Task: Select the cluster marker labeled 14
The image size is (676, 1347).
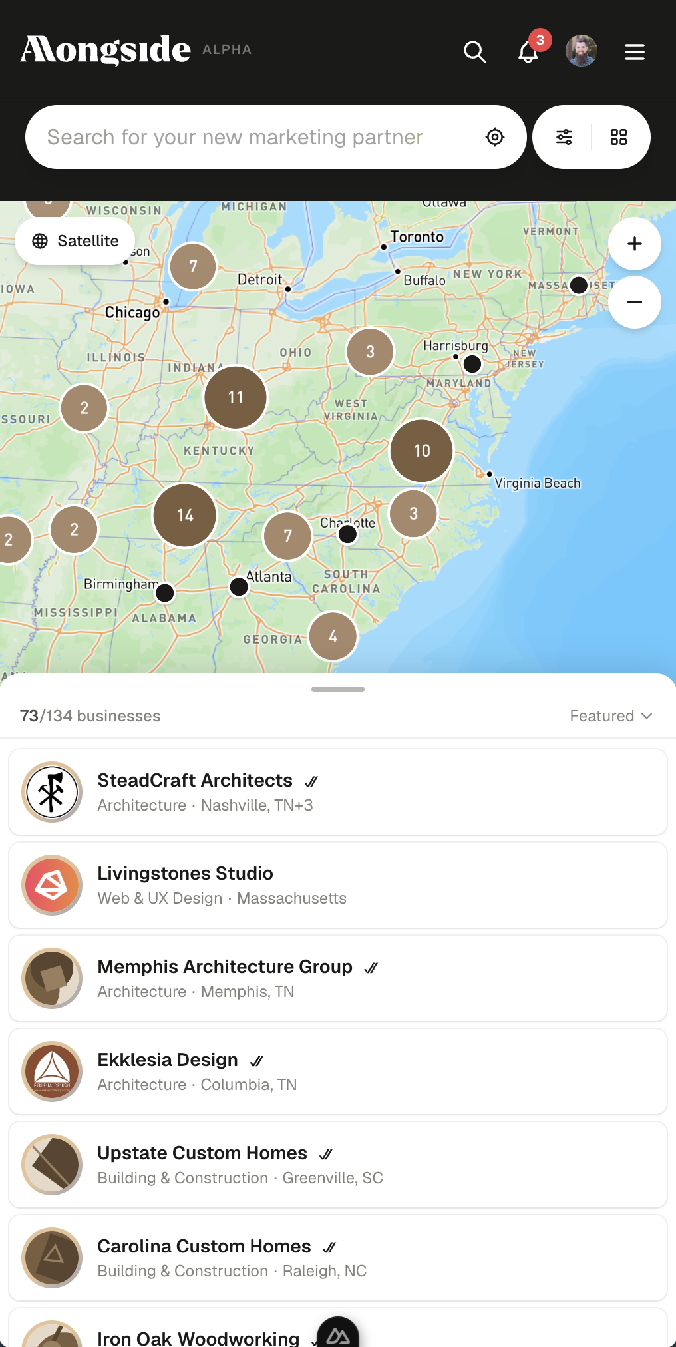Action: pos(185,515)
